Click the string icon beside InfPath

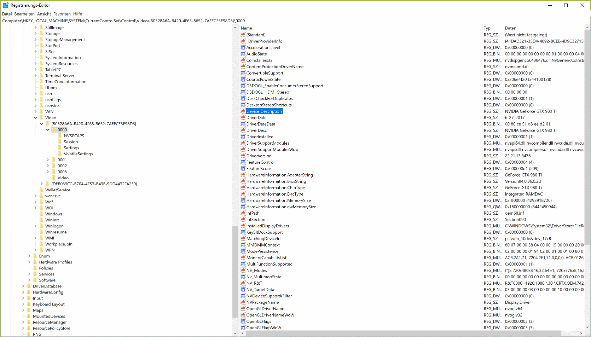pos(243,213)
